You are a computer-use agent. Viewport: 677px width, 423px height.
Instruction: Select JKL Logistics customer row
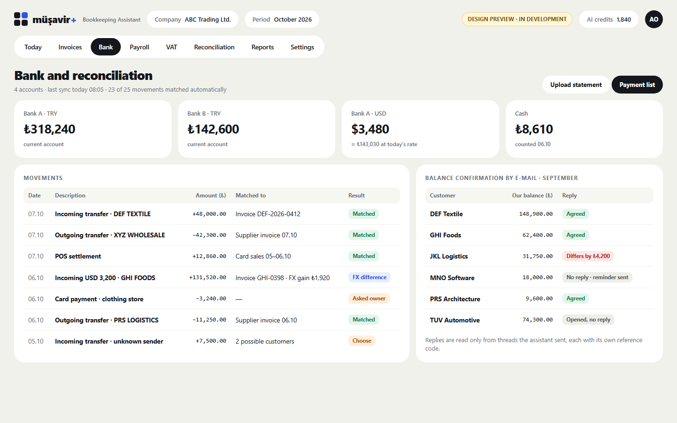[539, 256]
